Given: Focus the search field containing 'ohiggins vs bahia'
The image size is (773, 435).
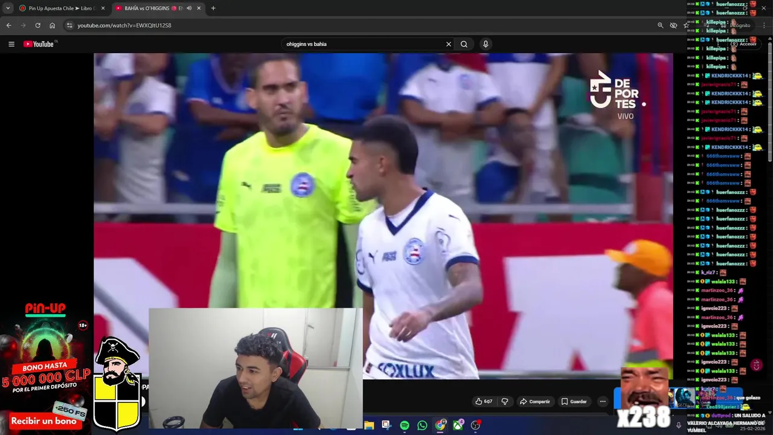Looking at the screenshot, I should [362, 44].
